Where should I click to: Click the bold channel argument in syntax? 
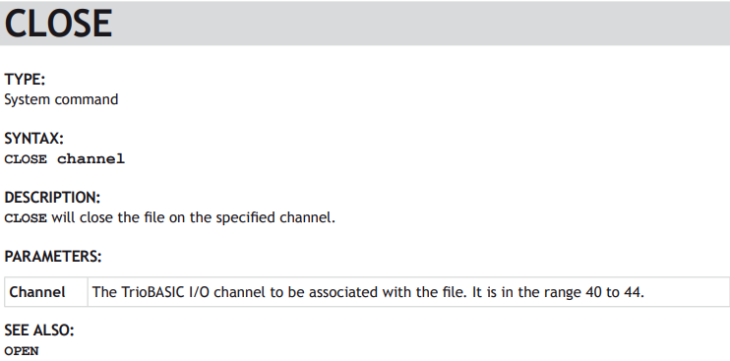[x=91, y=158]
